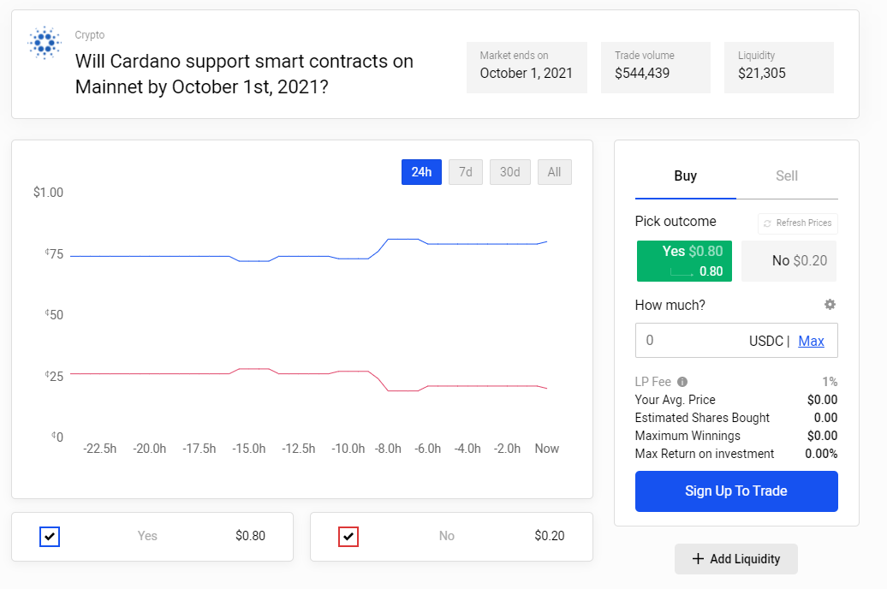
Task: Select the 30d chart range
Action: (509, 172)
